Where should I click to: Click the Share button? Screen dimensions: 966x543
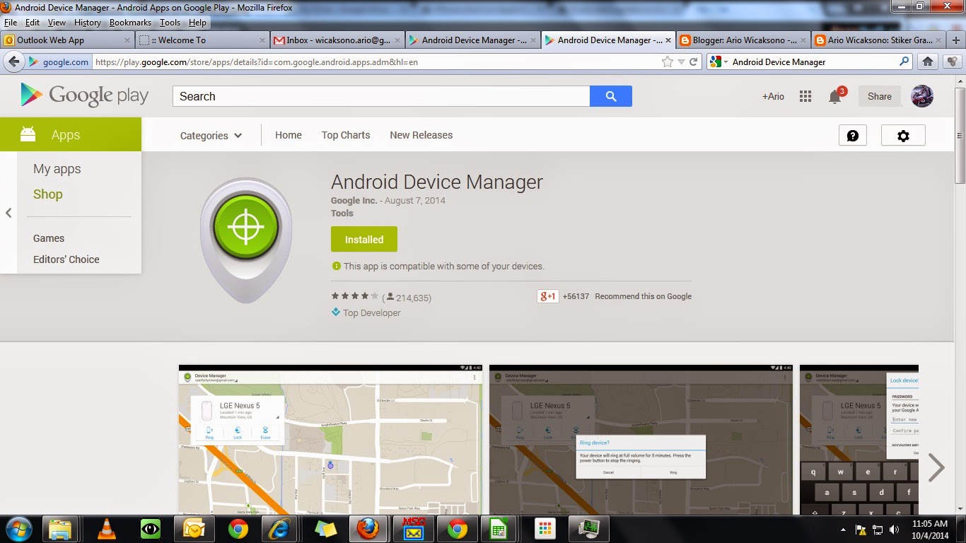[880, 96]
